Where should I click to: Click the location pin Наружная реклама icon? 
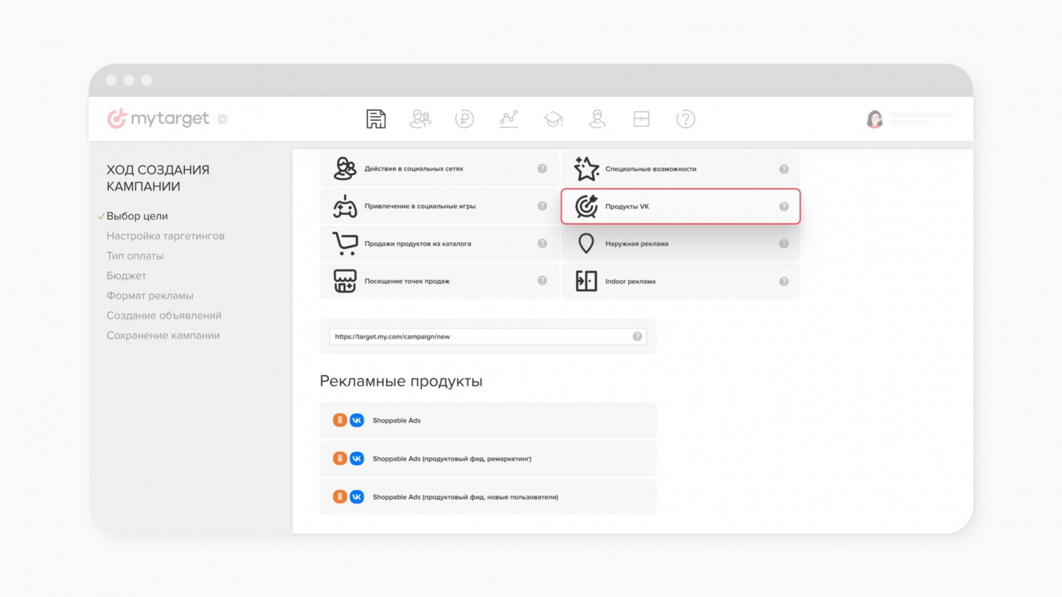coord(586,243)
